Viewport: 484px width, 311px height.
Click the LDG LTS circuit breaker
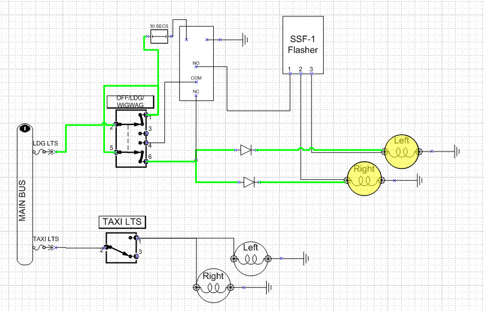(x=47, y=152)
